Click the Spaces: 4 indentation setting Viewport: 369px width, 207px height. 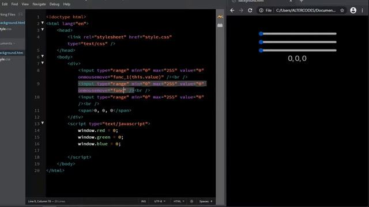pyautogui.click(x=206, y=201)
